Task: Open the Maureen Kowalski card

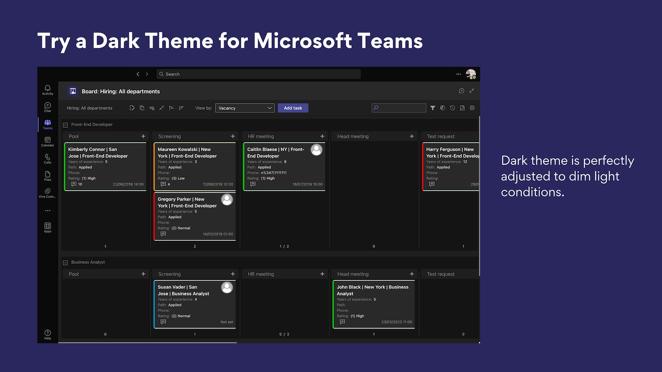Action: tap(195, 167)
